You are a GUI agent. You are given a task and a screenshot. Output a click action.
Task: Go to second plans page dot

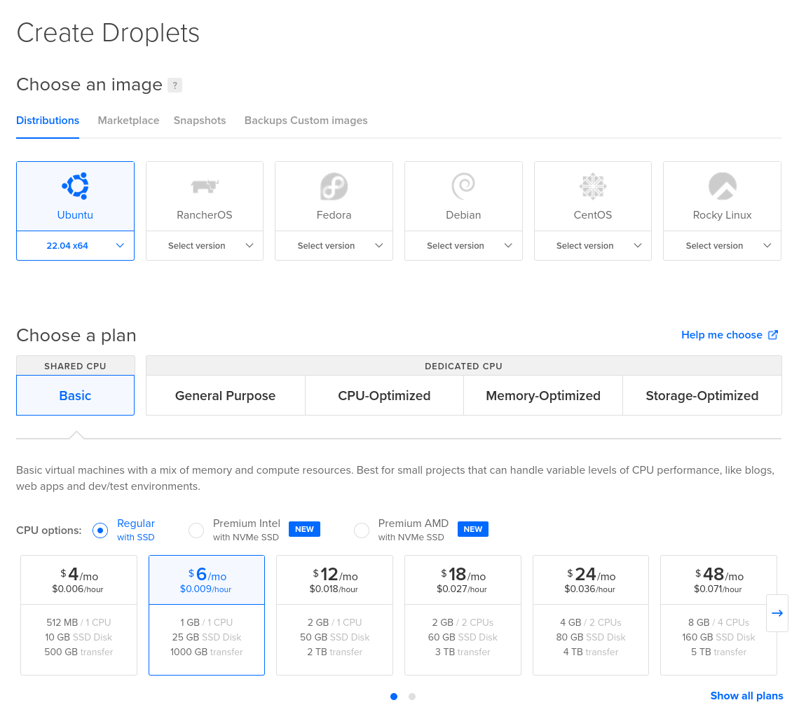[412, 697]
